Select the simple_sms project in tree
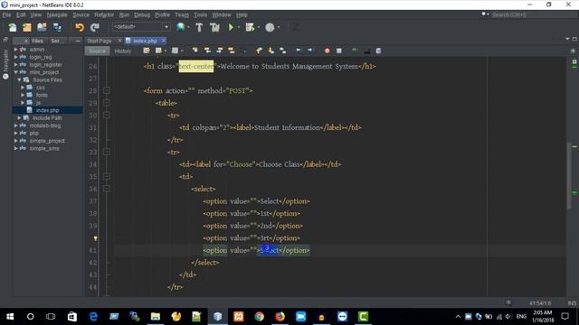The width and height of the screenshot is (579, 325). 44,148
